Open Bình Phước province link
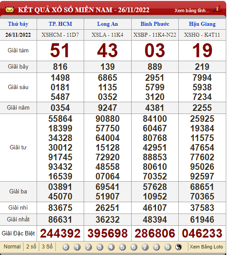This screenshot has height=255, width=228. point(155,24)
